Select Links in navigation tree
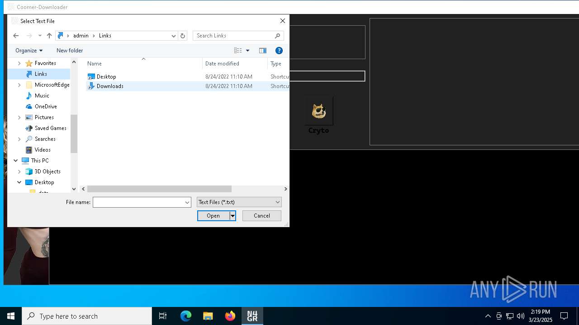 pos(41,74)
